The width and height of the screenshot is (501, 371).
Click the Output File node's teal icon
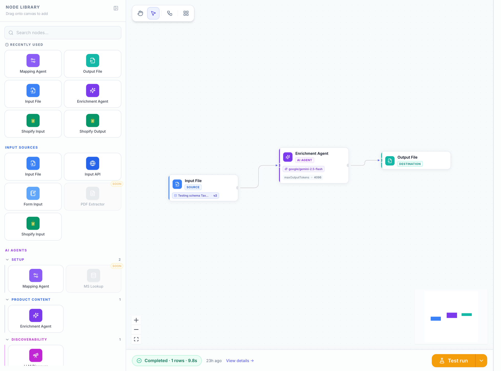click(x=390, y=161)
